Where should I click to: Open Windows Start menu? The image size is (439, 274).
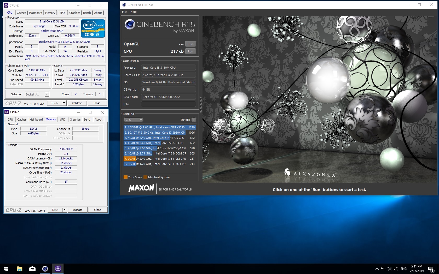point(6,269)
